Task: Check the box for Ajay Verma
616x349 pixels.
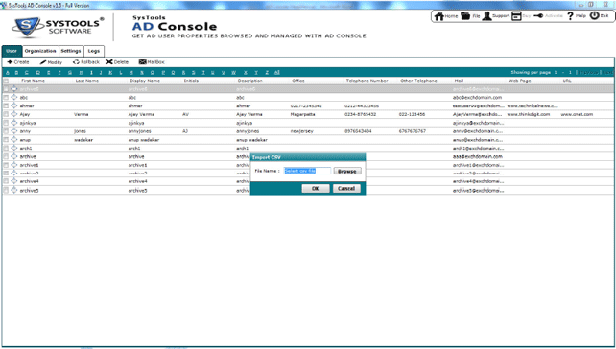Action: 6,114
